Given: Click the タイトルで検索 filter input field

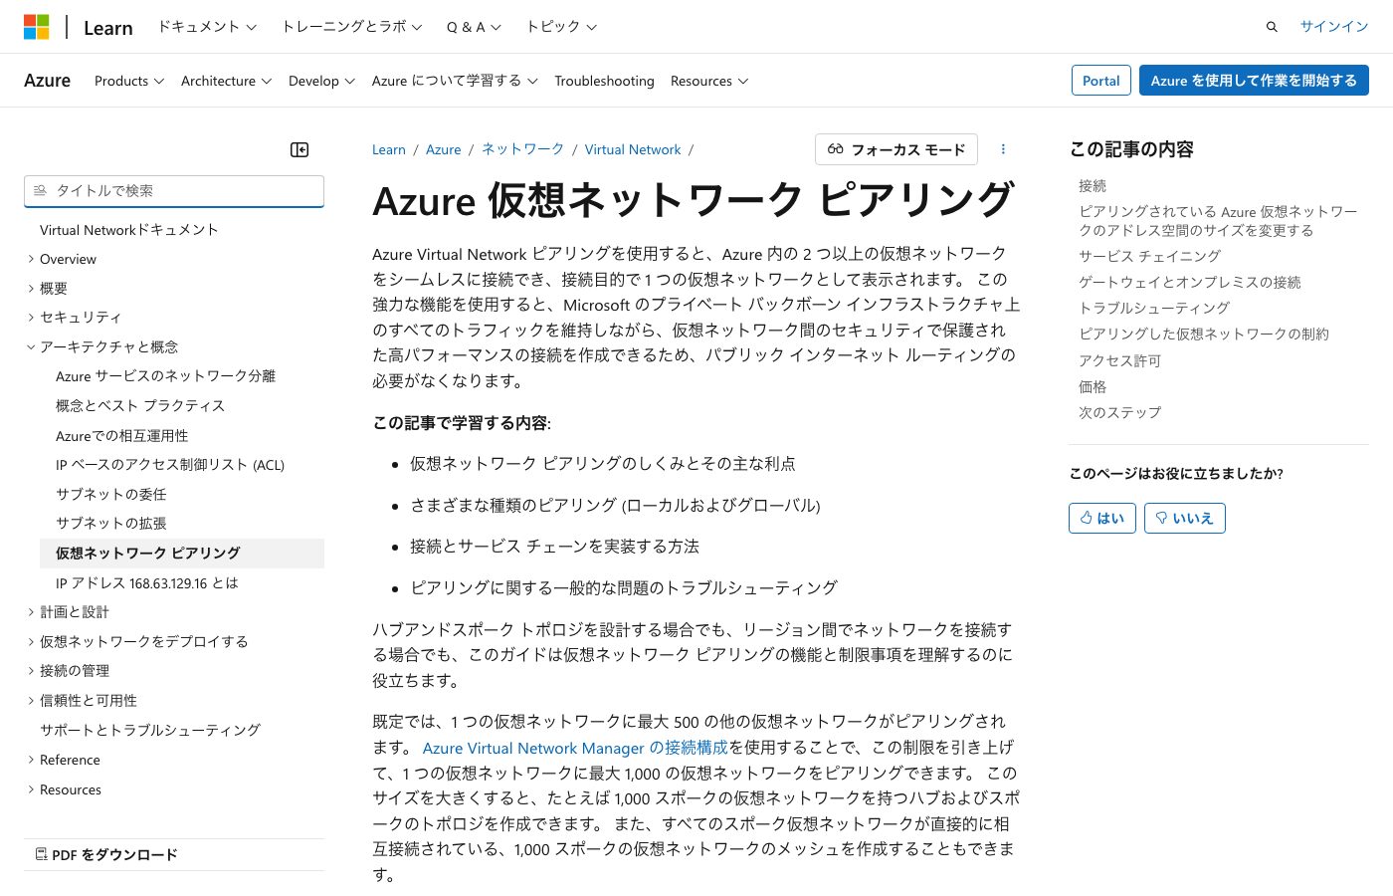Looking at the screenshot, I should pos(174,191).
